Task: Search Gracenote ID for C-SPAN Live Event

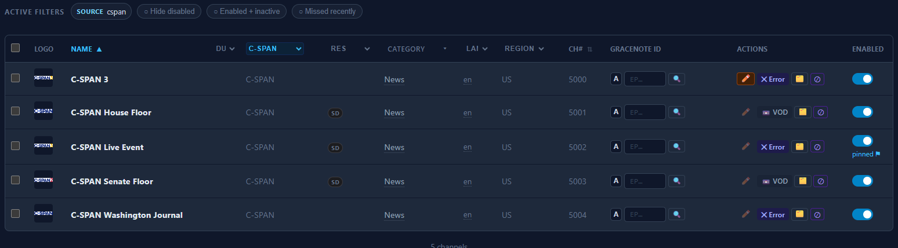Action: pos(676,147)
